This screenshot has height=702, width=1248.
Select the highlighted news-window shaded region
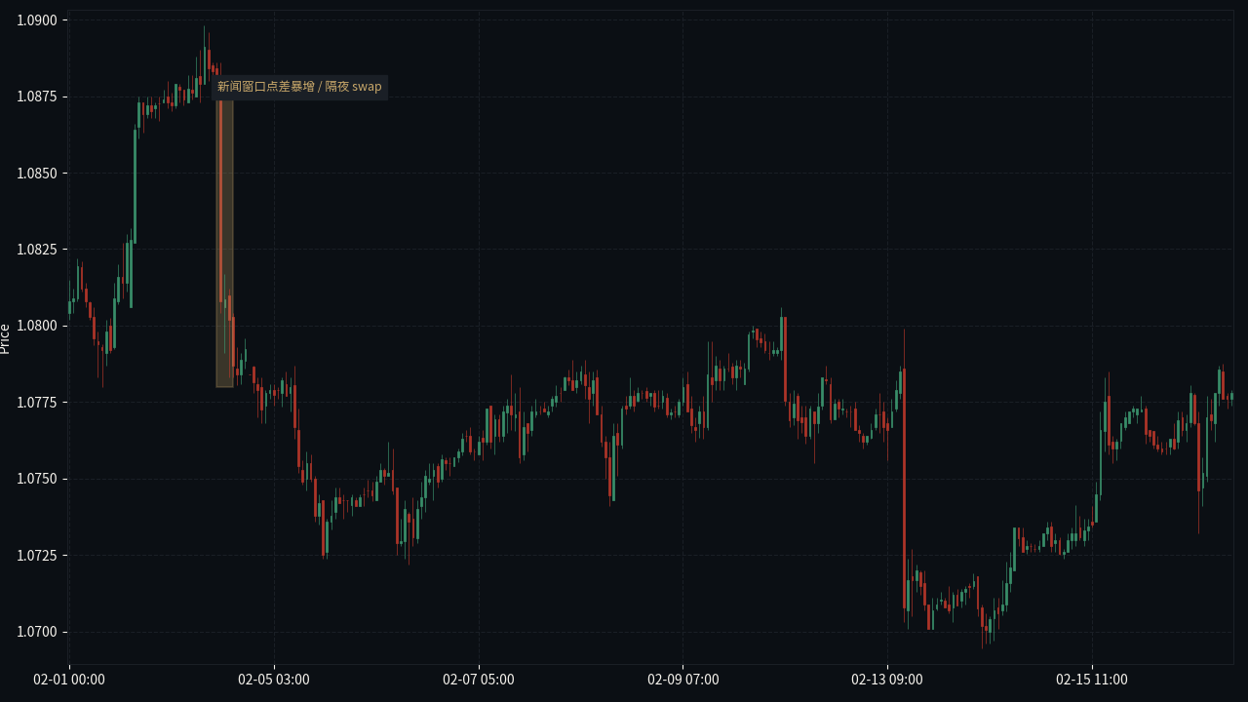pyautogui.click(x=224, y=242)
